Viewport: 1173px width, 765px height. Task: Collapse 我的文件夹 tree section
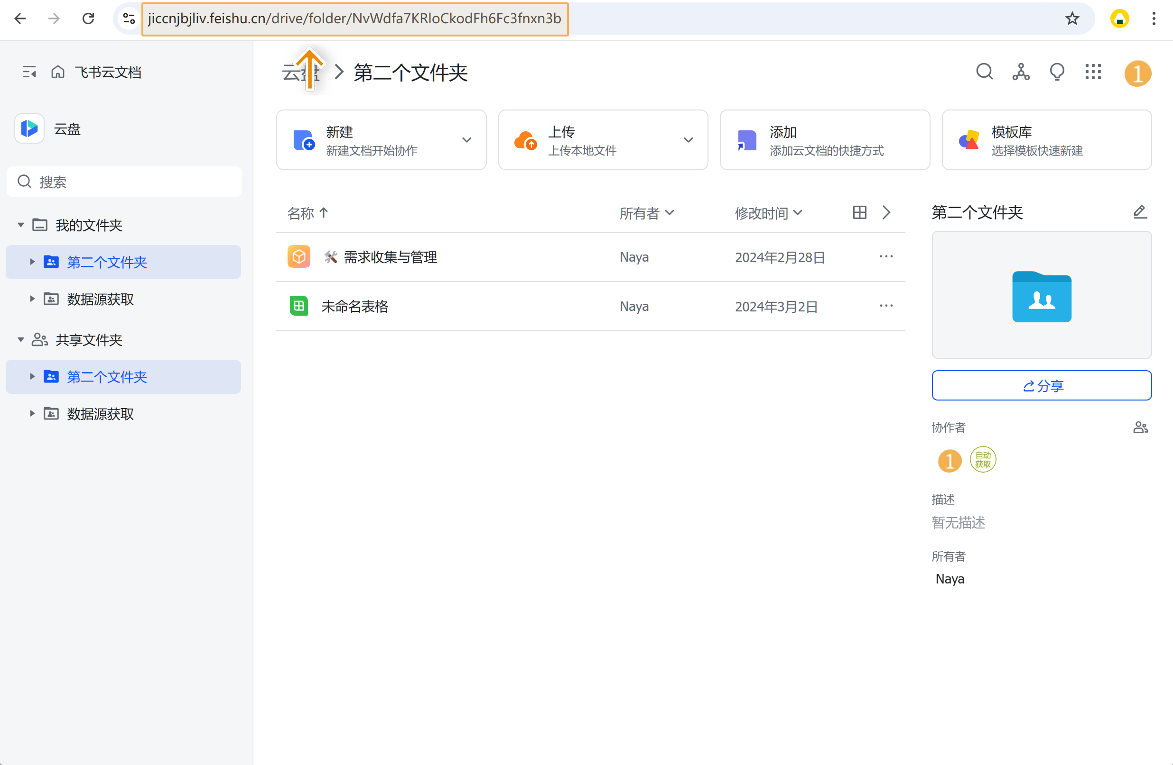[x=21, y=225]
